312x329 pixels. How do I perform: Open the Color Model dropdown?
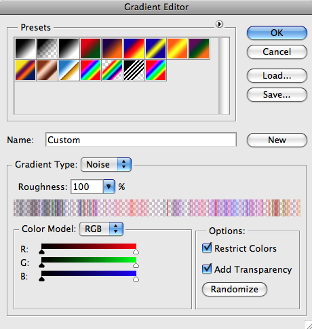coord(101,229)
